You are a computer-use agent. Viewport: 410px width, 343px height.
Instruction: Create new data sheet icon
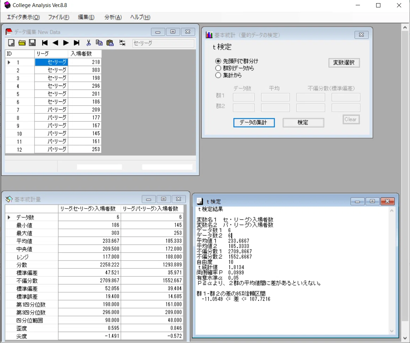pyautogui.click(x=11, y=43)
